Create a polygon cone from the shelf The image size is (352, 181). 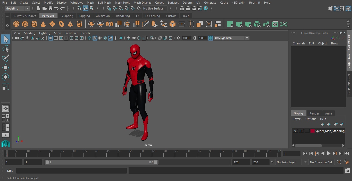pyautogui.click(x=43, y=24)
